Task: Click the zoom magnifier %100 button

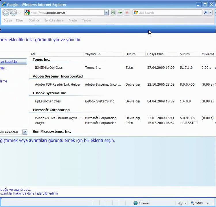Action: [197, 203]
